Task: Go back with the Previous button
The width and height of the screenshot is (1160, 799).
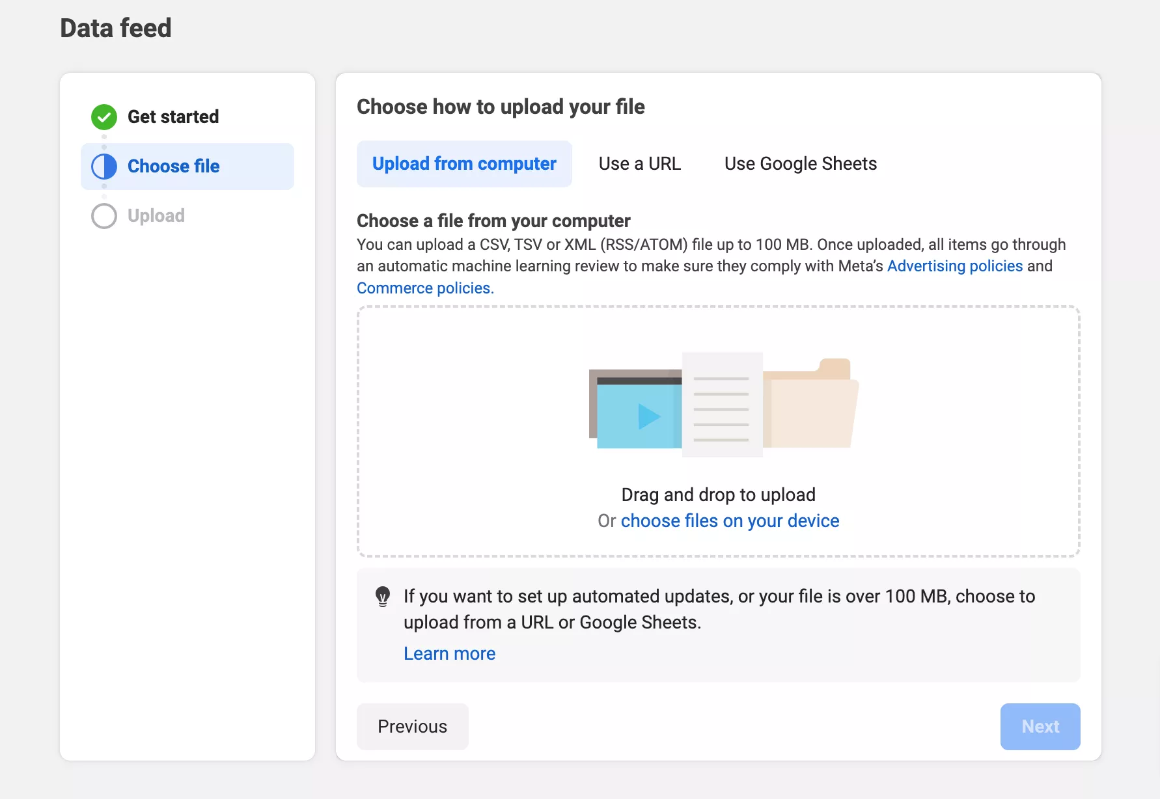Action: (413, 727)
